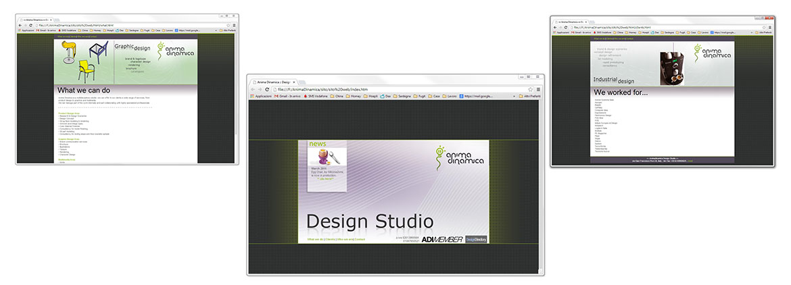Open SMS Vodafone bookmark in center window
The height and width of the screenshot is (285, 791).
[316, 96]
